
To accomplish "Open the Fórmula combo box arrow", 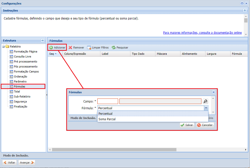I will (x=206, y=108).
